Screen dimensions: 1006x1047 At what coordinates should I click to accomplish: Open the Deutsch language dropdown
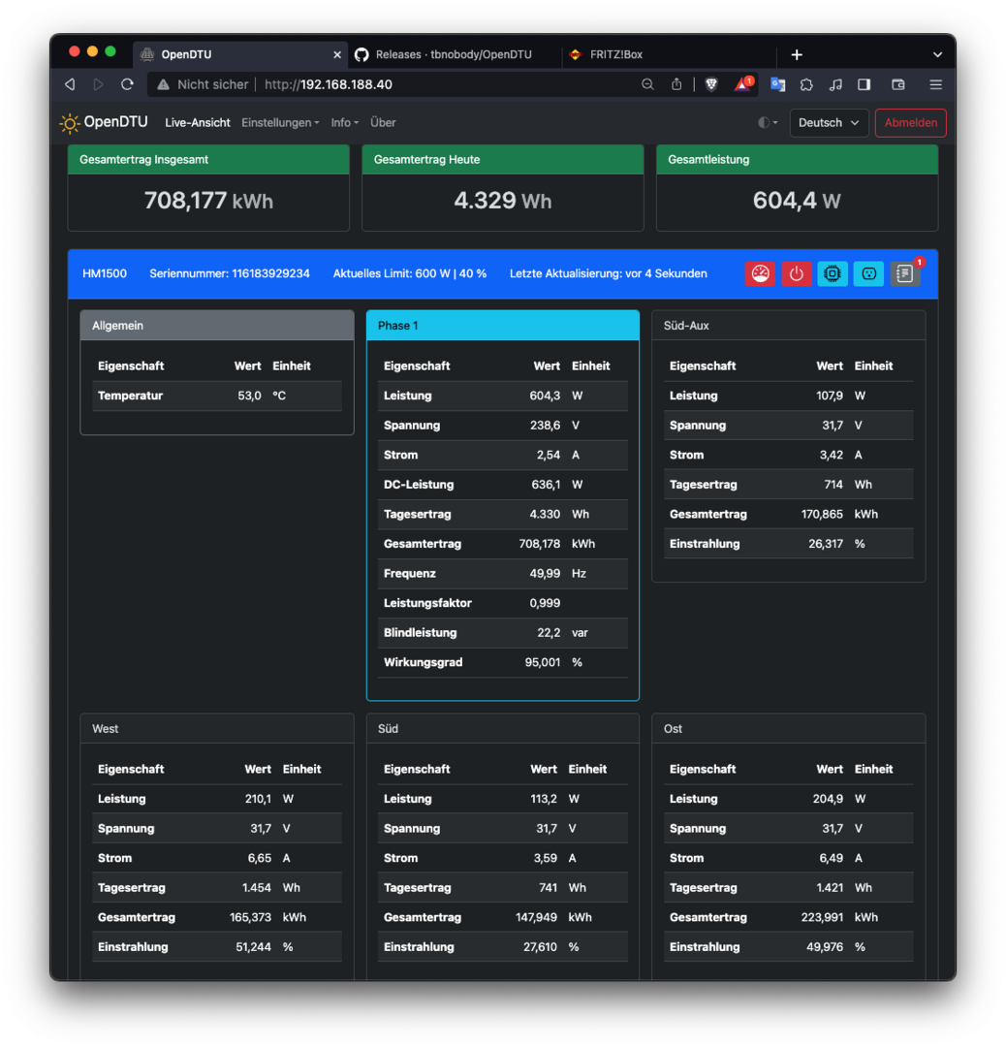pos(829,123)
